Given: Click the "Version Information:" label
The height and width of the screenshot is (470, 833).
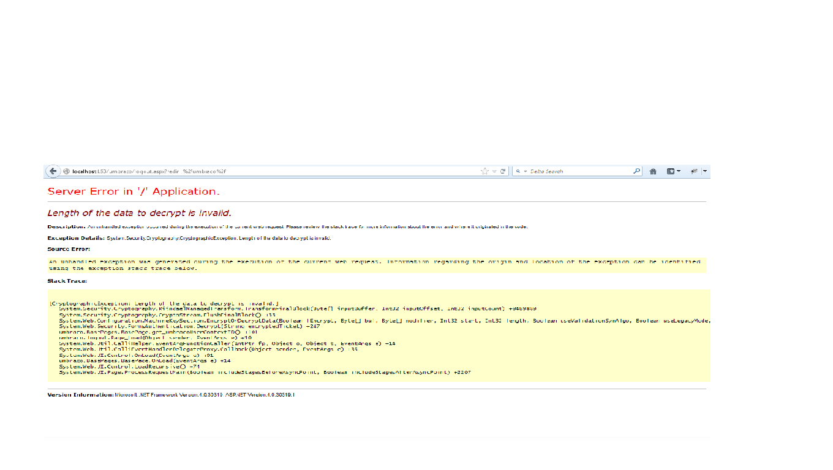Looking at the screenshot, I should [80, 395].
